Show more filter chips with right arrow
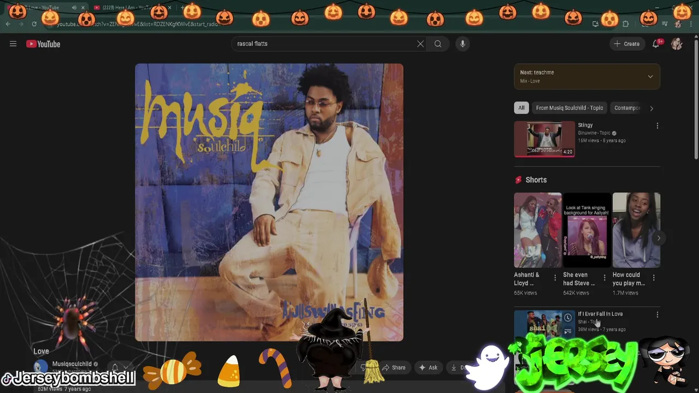This screenshot has width=699, height=393. [x=651, y=108]
